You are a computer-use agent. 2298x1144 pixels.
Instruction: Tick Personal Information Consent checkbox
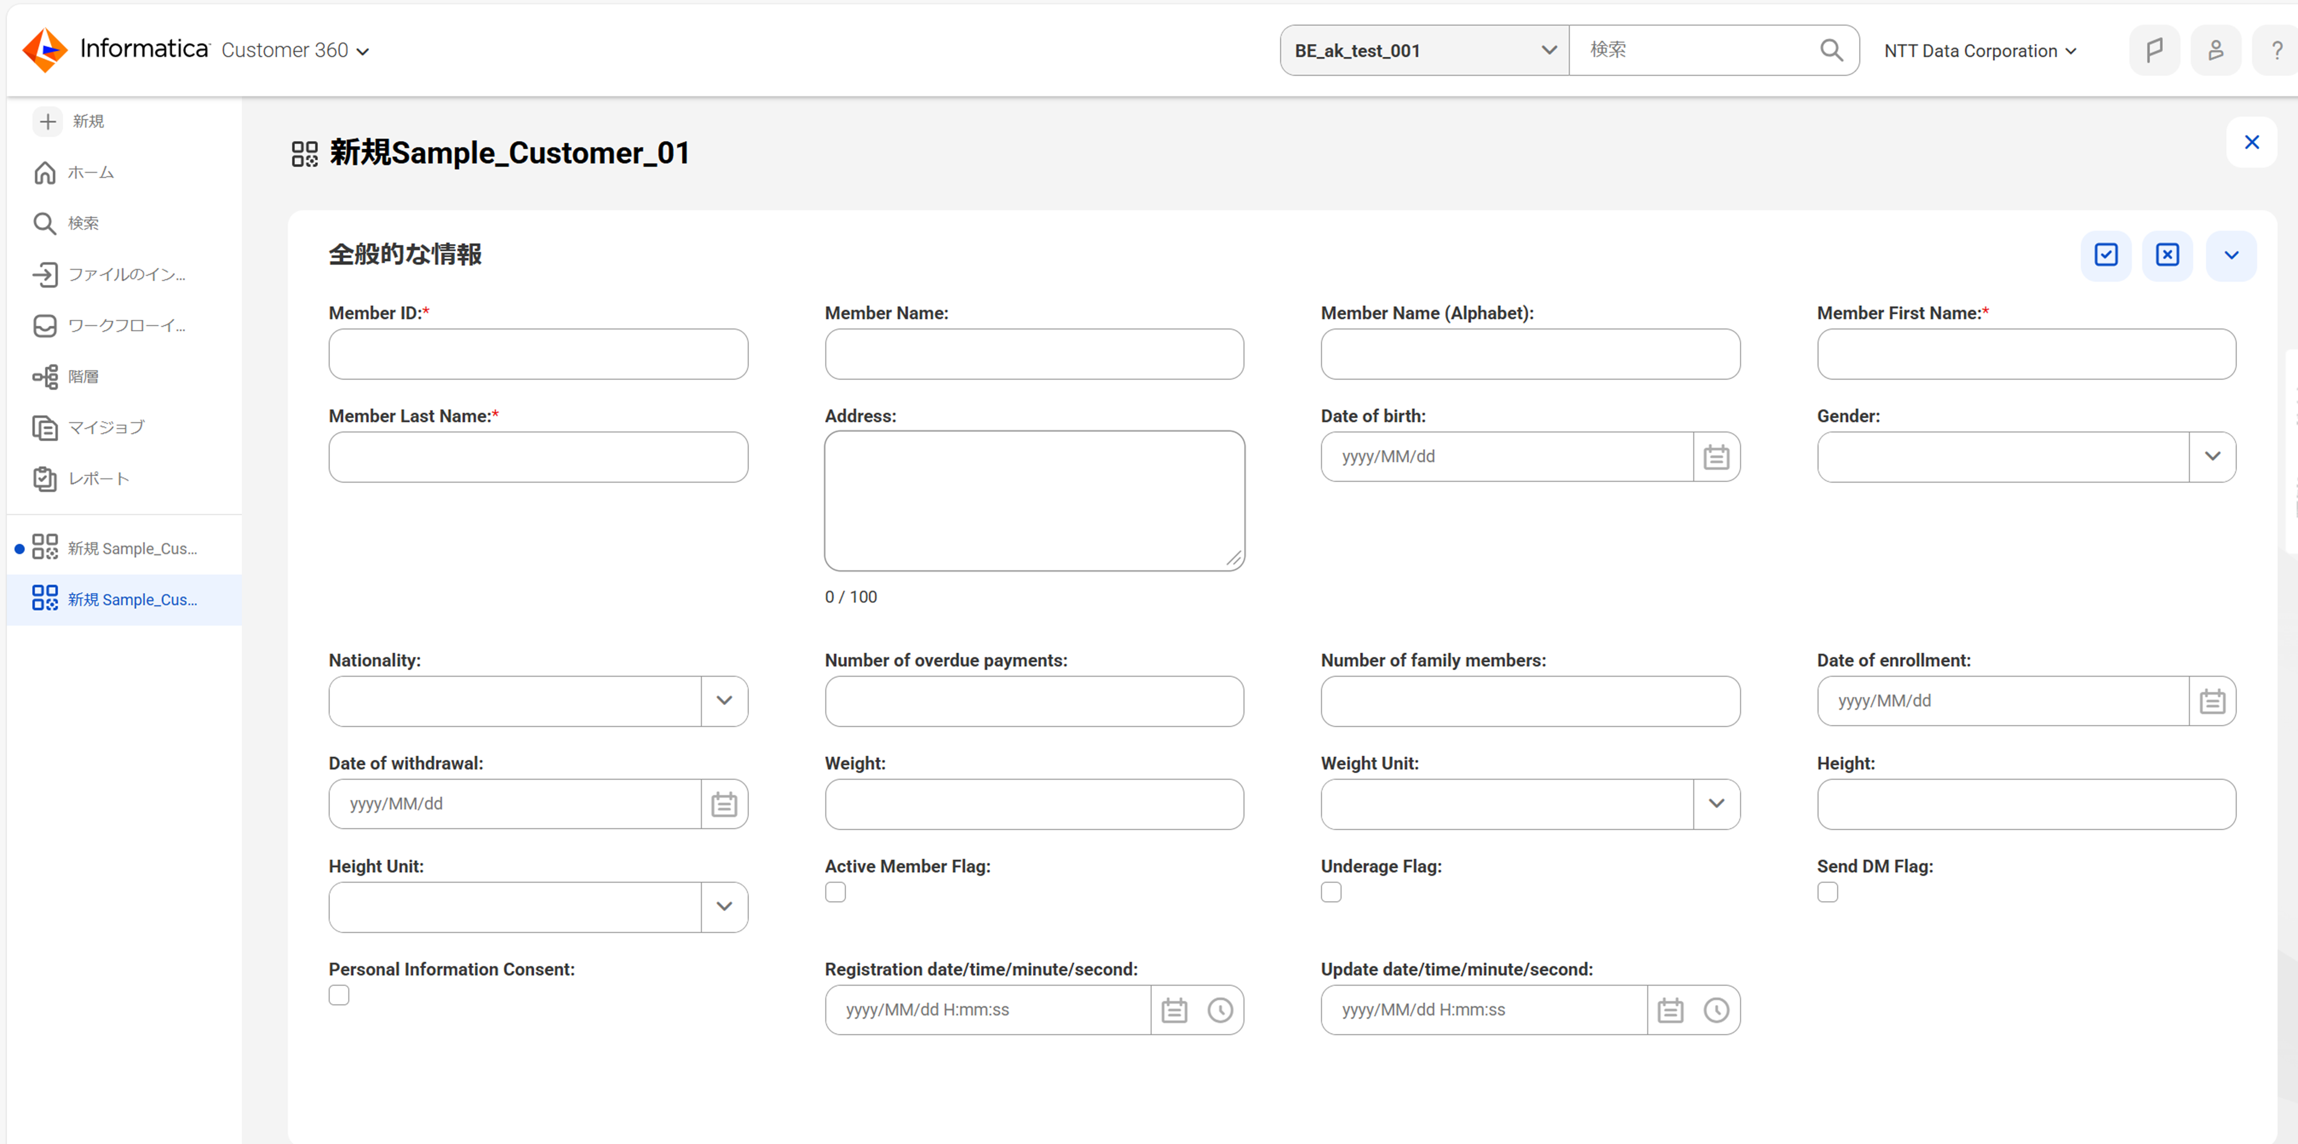coord(339,995)
